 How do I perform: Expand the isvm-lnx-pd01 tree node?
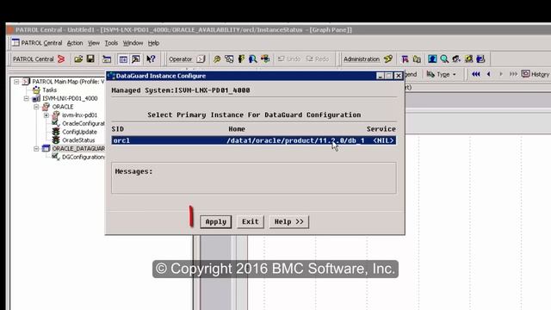(x=46, y=115)
